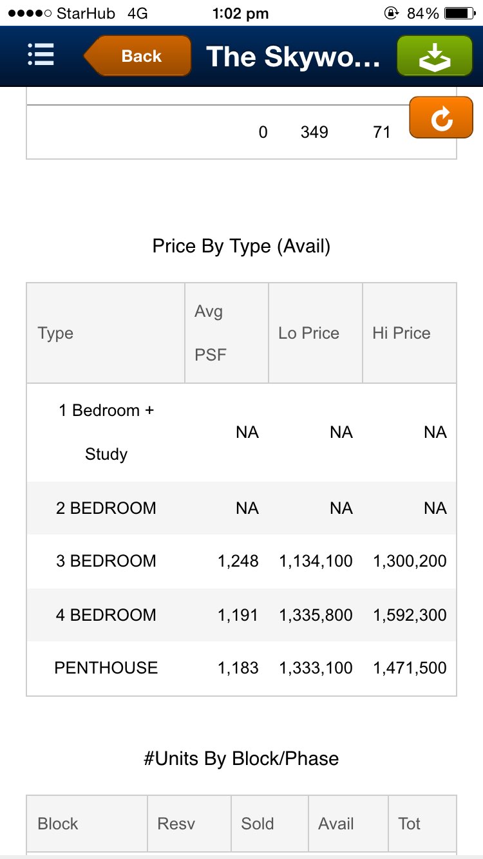Tap the rotation lock status icon

(391, 14)
